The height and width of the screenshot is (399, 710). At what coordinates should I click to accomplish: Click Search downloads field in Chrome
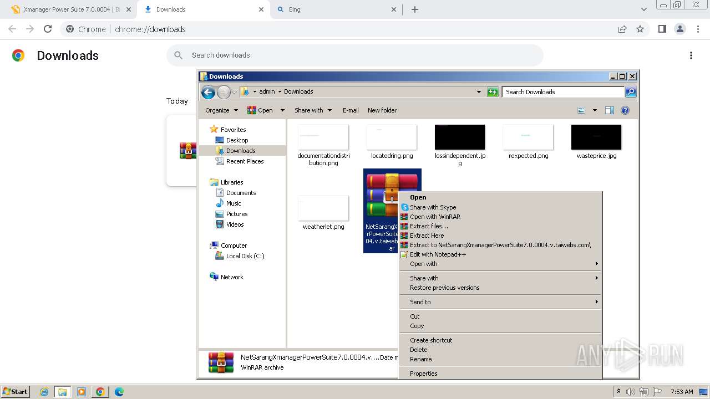point(355,55)
